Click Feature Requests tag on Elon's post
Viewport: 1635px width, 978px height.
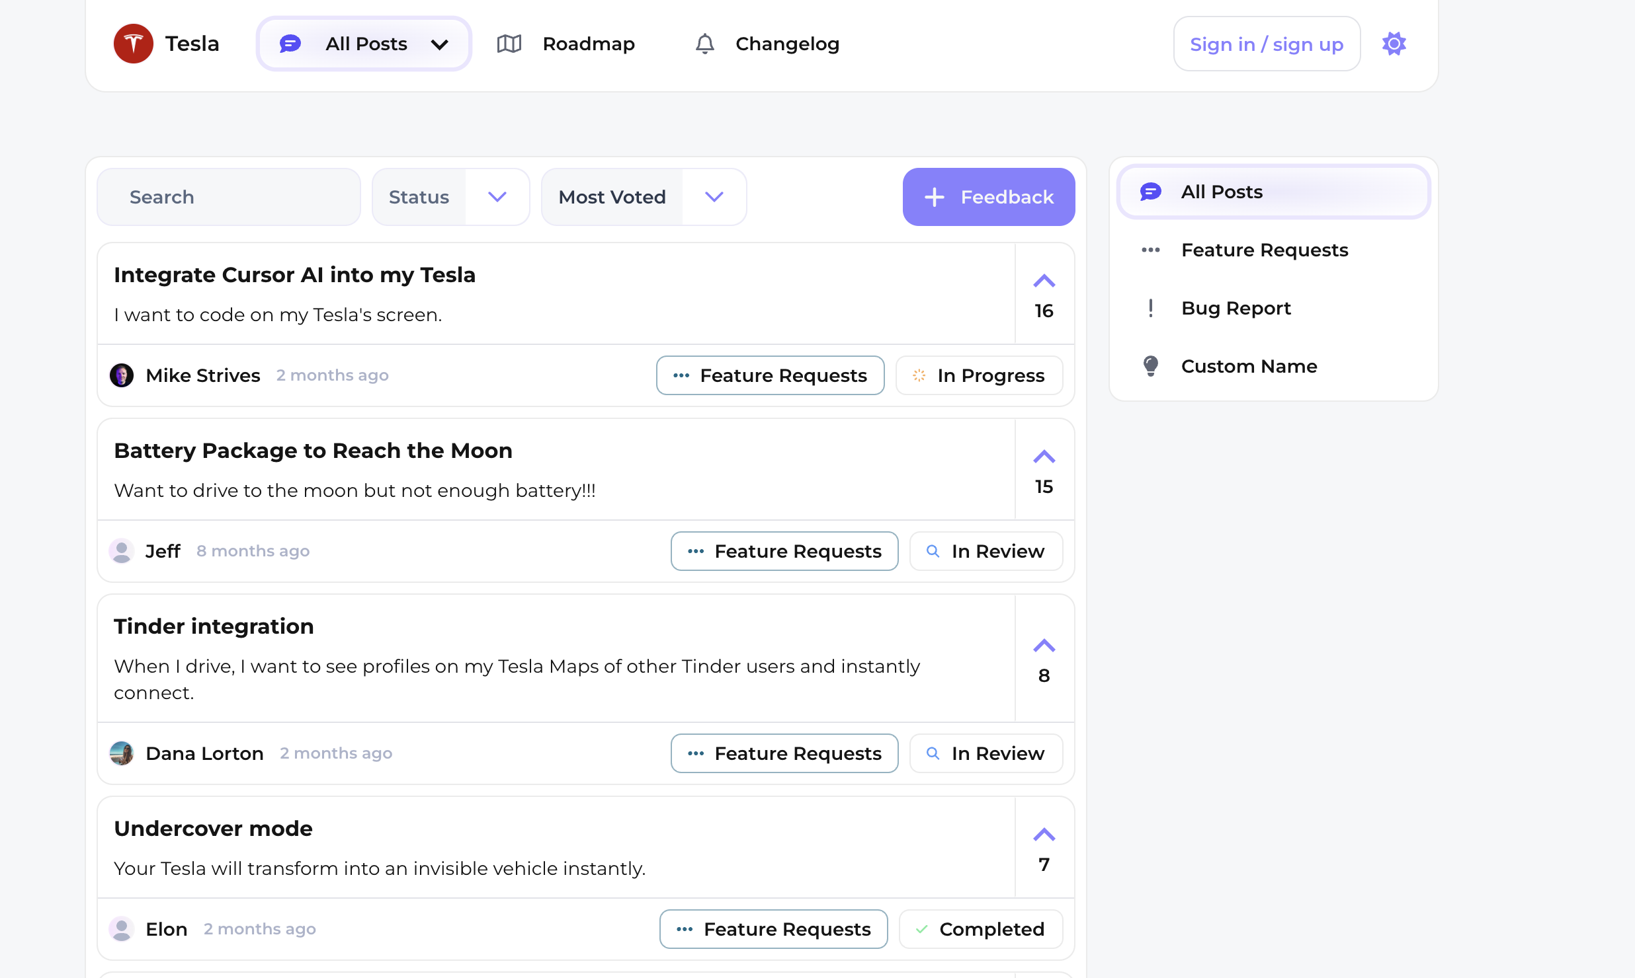point(774,929)
